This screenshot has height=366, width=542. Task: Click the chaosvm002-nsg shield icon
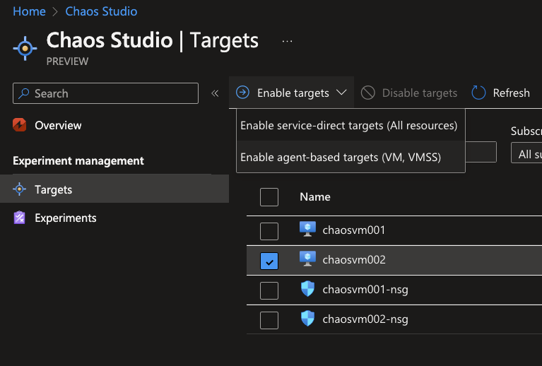tap(307, 318)
